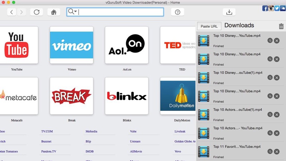Viewport: 286px width, 161px height.
Task: Open the Blinkx site tile
Action: [127, 96]
